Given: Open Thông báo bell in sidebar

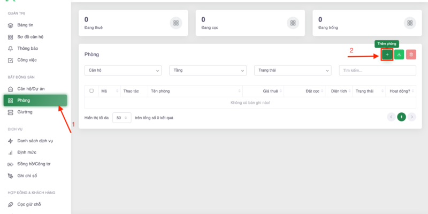Looking at the screenshot, I should click(x=27, y=48).
